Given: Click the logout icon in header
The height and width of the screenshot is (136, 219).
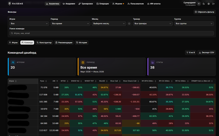Looking at the screenshot, I should (x=213, y=4).
